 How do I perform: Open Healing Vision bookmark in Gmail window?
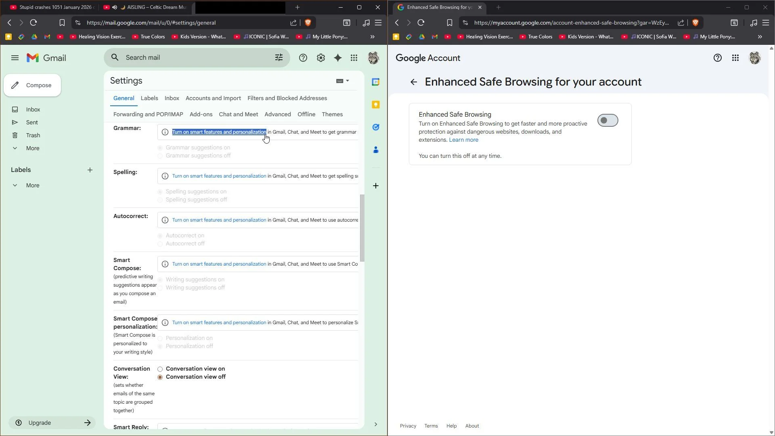98,37
